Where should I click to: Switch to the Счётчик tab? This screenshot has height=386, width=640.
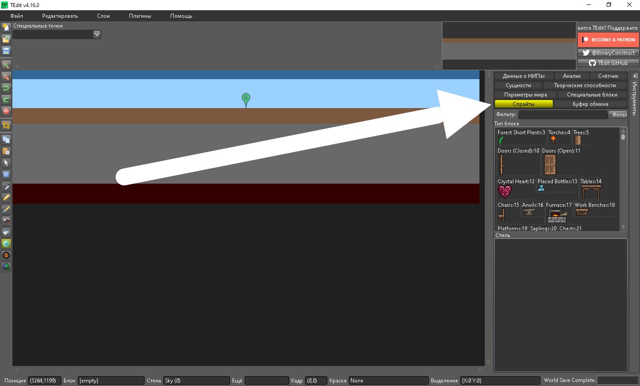(608, 76)
